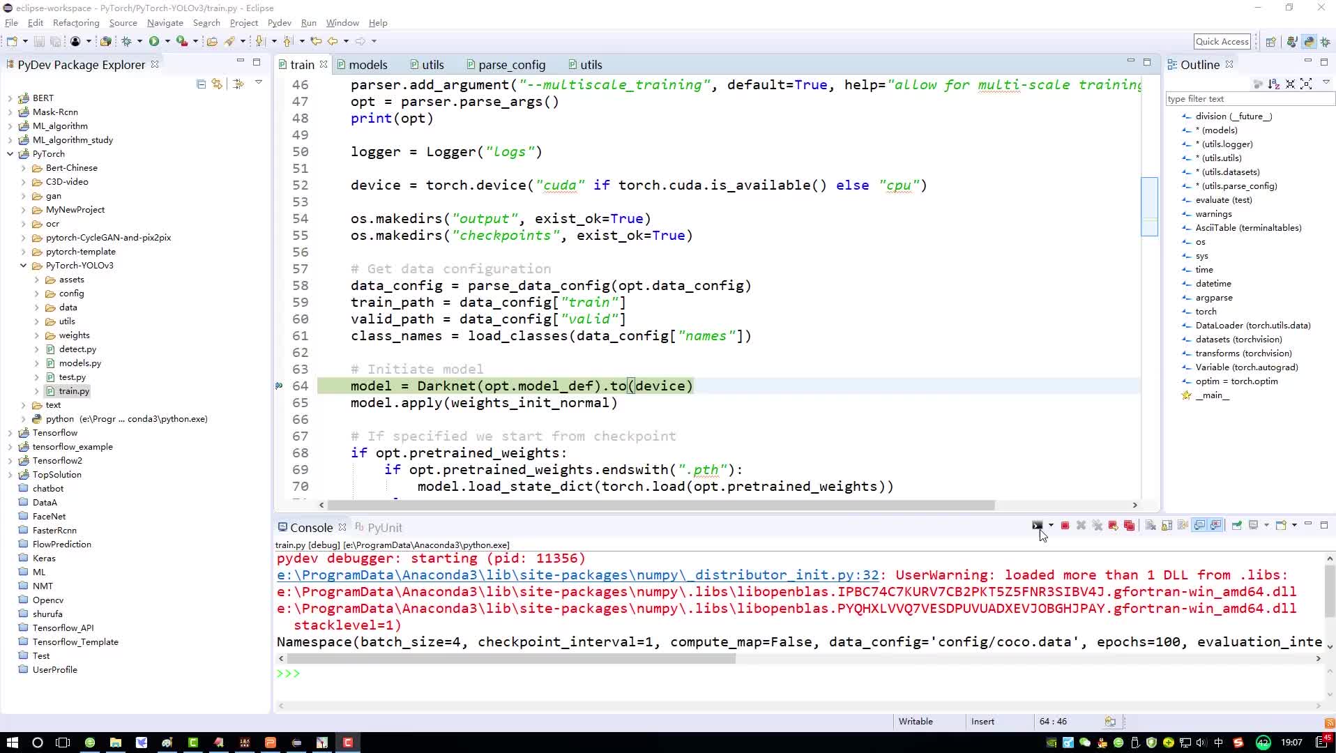The height and width of the screenshot is (753, 1336).
Task: Click the PyDev new package icon
Action: pos(105,42)
